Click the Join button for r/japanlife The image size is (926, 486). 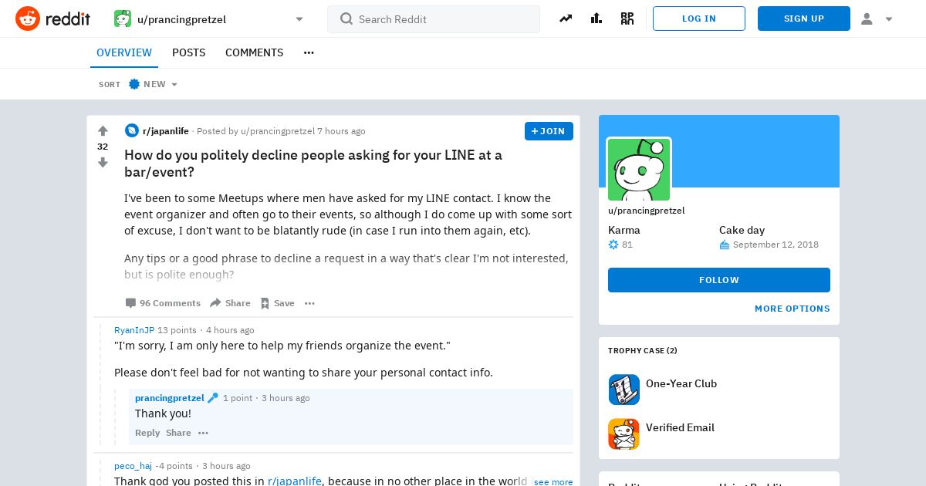tap(549, 131)
